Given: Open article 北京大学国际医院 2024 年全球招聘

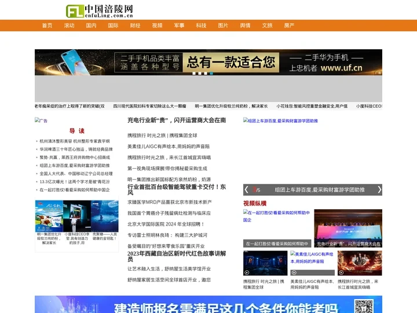Looking at the screenshot, I should click(x=166, y=224).
